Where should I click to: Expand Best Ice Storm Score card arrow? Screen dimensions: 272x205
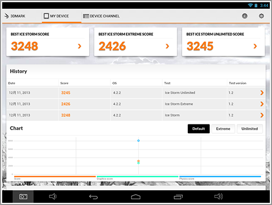pos(79,46)
